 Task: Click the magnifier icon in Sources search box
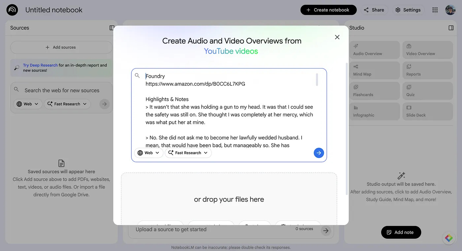[16, 90]
